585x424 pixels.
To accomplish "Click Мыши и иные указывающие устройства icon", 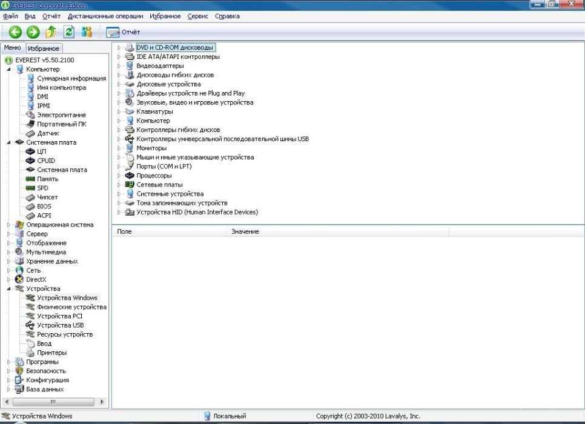I will tap(130, 157).
